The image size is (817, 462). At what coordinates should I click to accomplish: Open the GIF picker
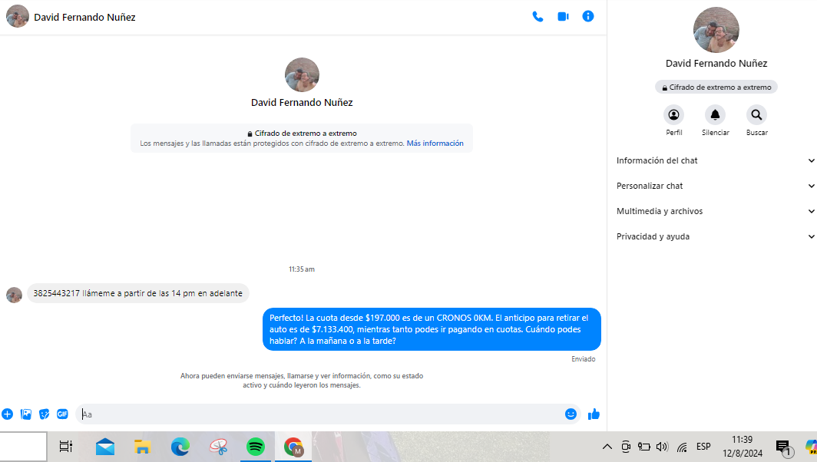pos(62,414)
